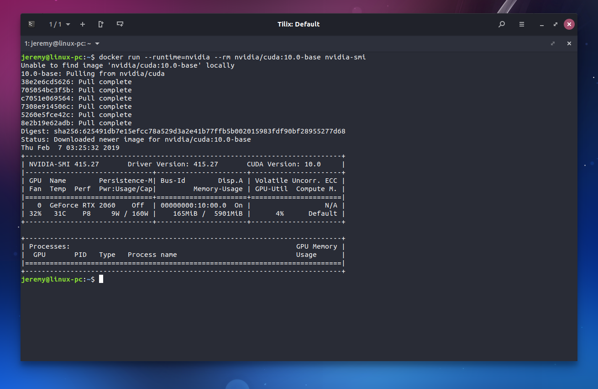Click '10.0-base: Pulling from nvidia/cuda' line
The image size is (598, 389).
93,74
